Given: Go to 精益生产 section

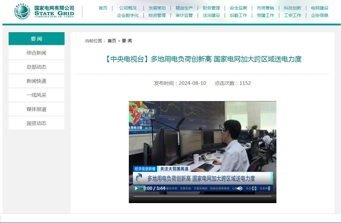Looking at the screenshot, I should (x=184, y=8).
